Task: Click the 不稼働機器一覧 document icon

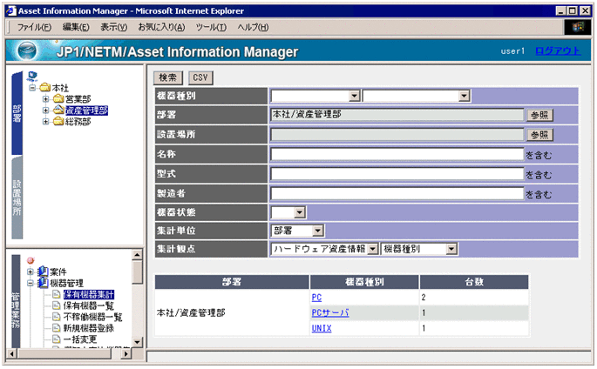Action: [x=56, y=317]
